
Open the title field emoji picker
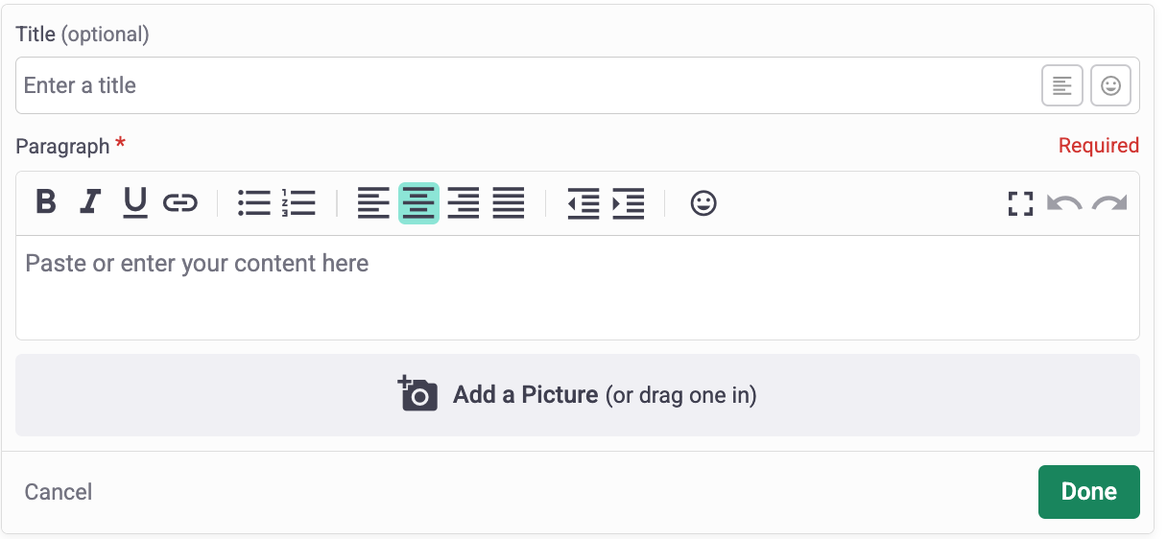pos(1110,85)
